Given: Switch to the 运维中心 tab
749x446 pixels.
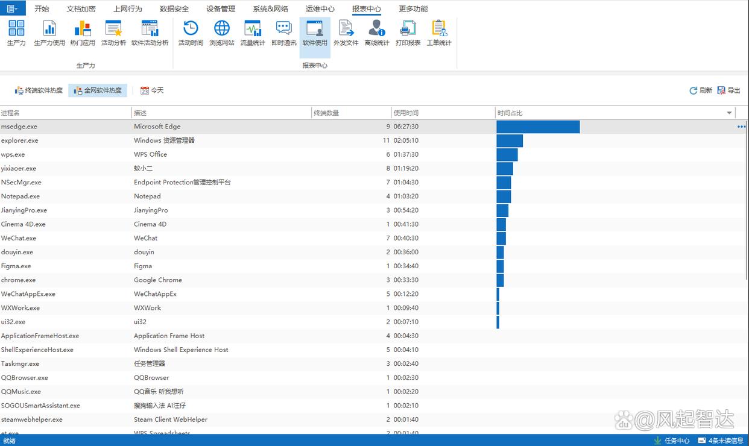Looking at the screenshot, I should click(320, 9).
